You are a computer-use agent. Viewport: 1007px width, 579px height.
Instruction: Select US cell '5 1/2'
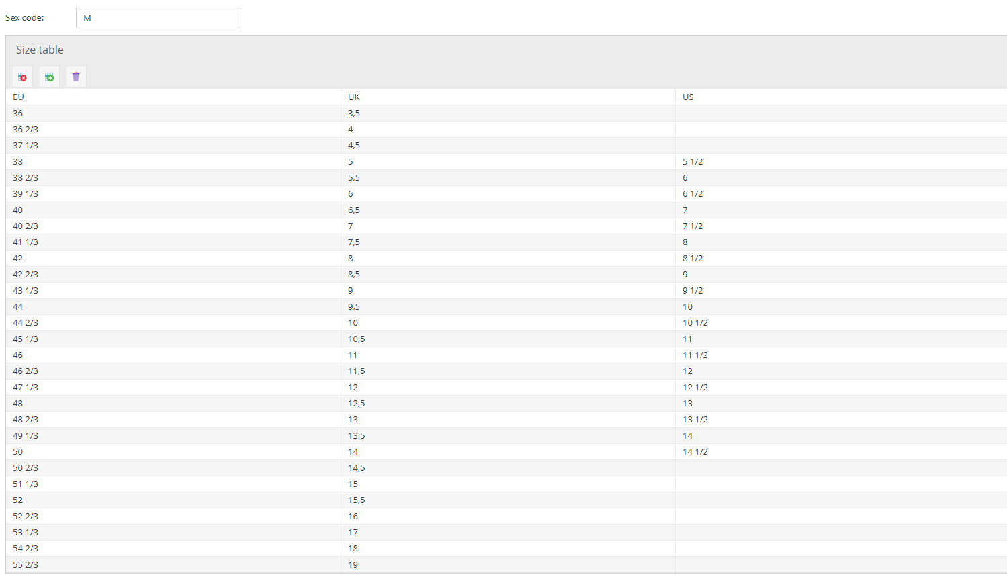841,161
